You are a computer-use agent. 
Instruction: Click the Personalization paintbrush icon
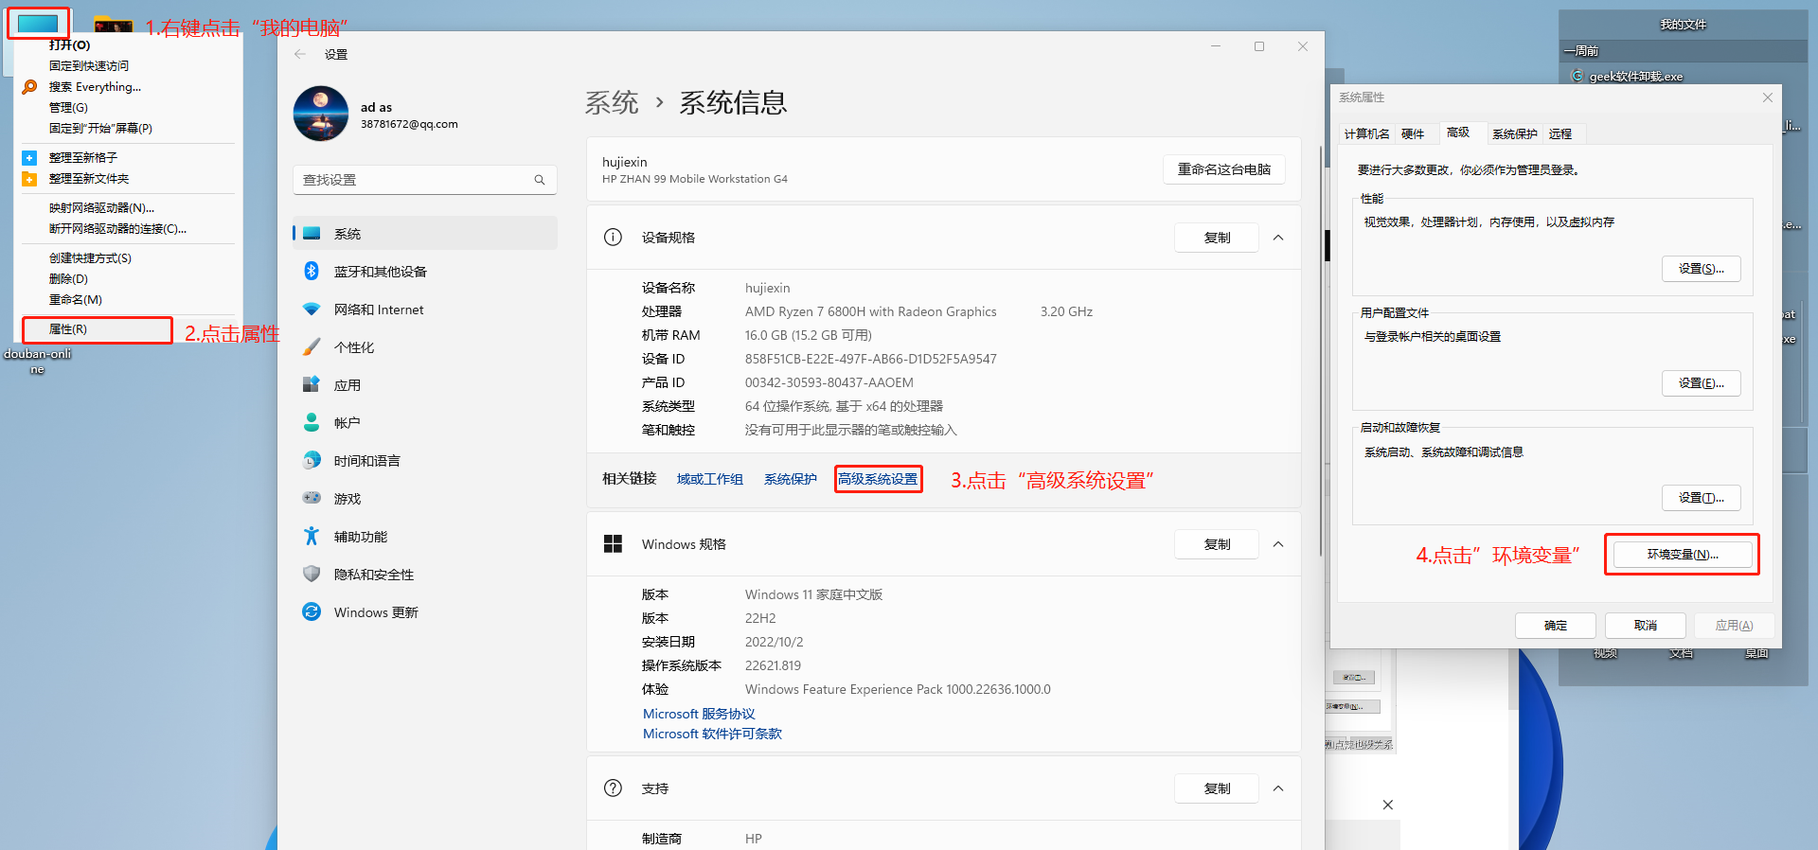click(312, 346)
